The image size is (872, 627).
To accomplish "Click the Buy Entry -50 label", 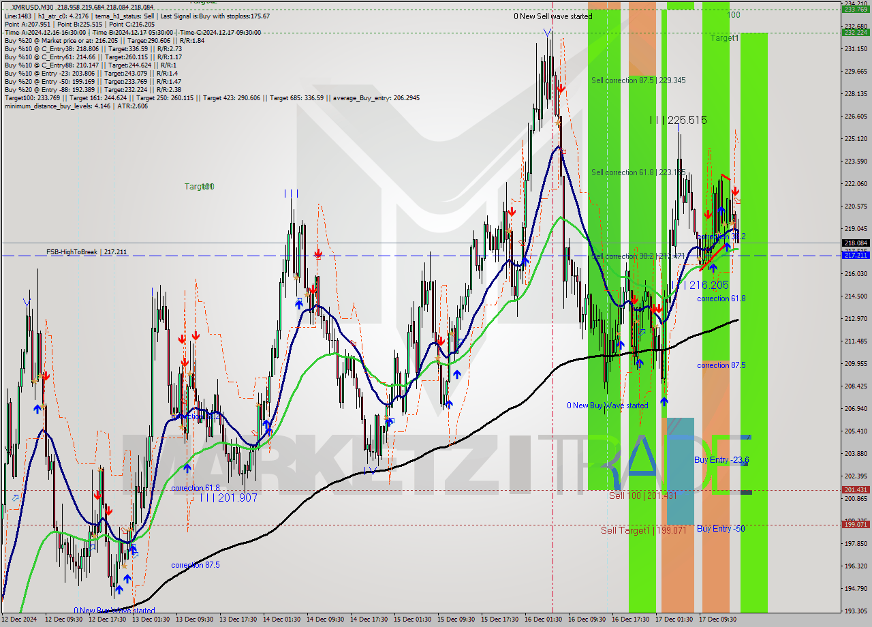I will point(720,529).
